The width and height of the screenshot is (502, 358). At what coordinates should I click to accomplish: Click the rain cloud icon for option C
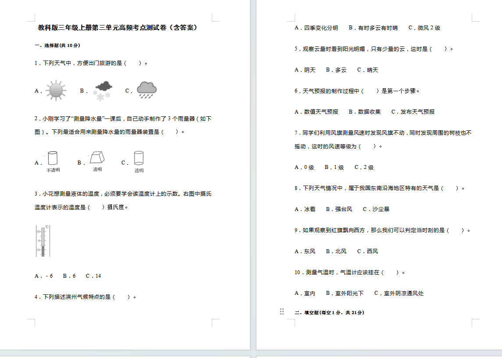click(x=146, y=90)
